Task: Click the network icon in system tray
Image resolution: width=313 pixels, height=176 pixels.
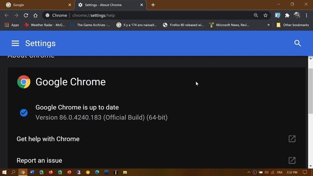Action: click(x=272, y=172)
